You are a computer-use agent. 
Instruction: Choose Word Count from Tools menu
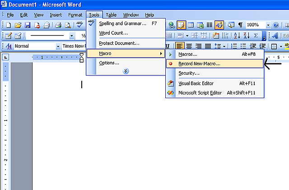(126, 33)
